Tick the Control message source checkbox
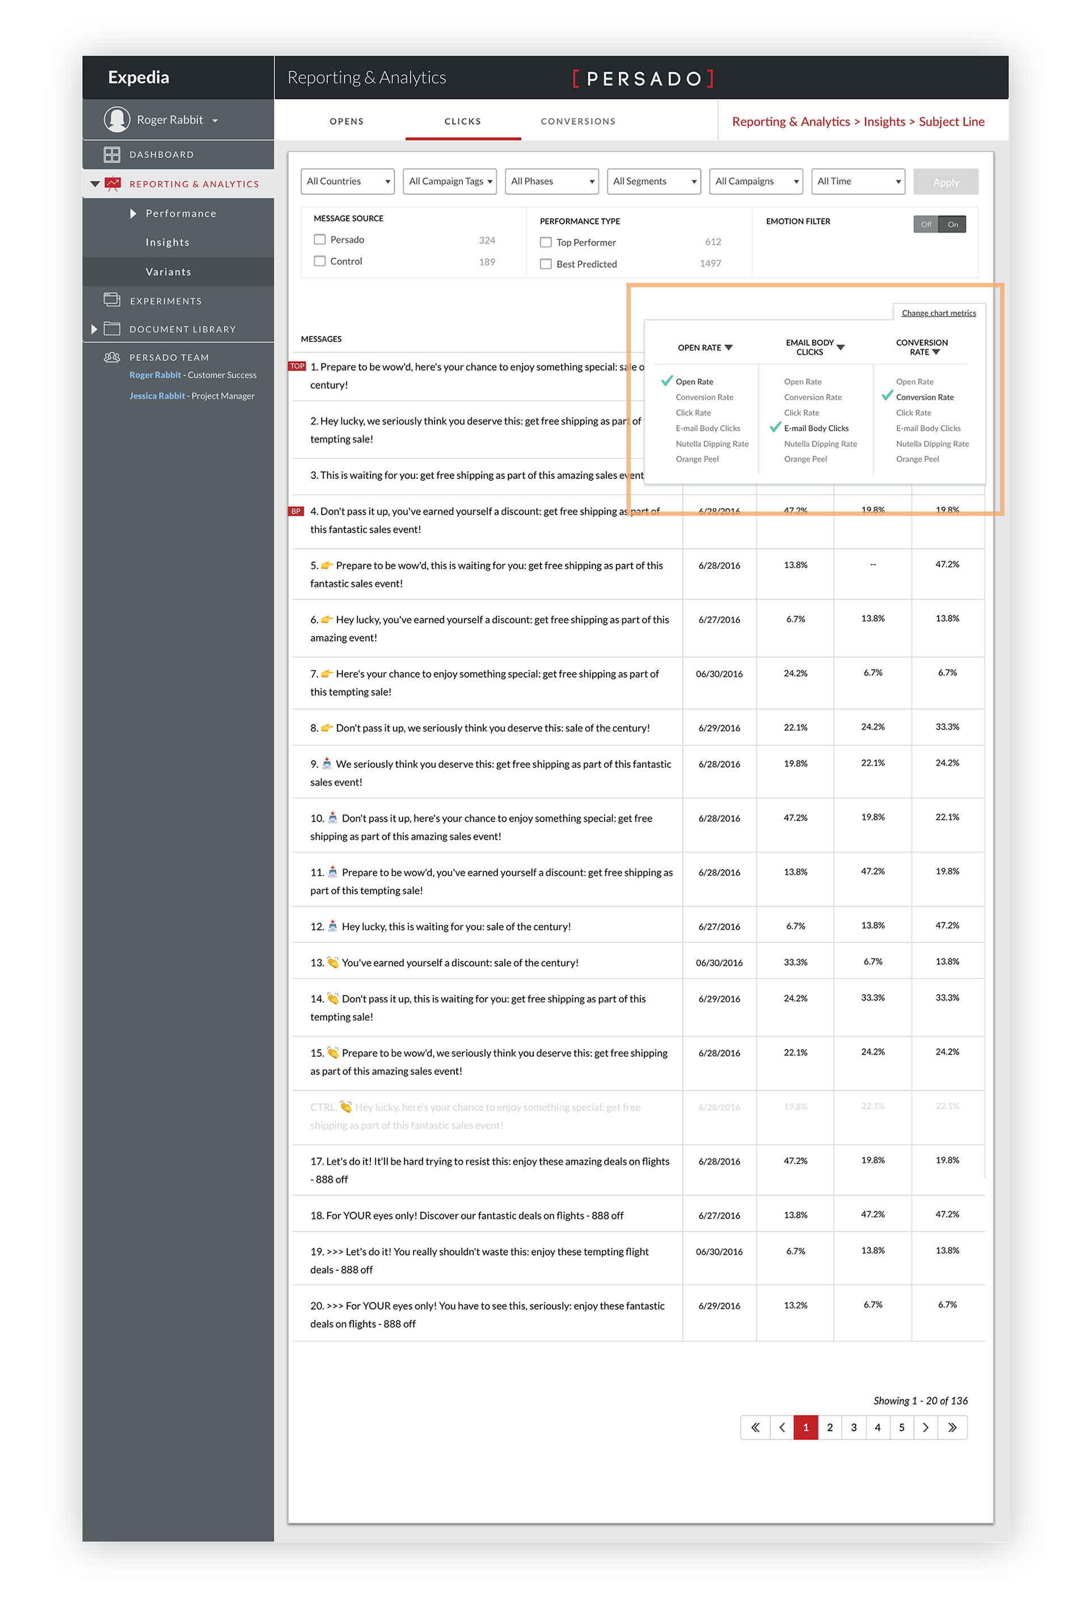Viewport: 1089px width, 1598px height. click(320, 260)
